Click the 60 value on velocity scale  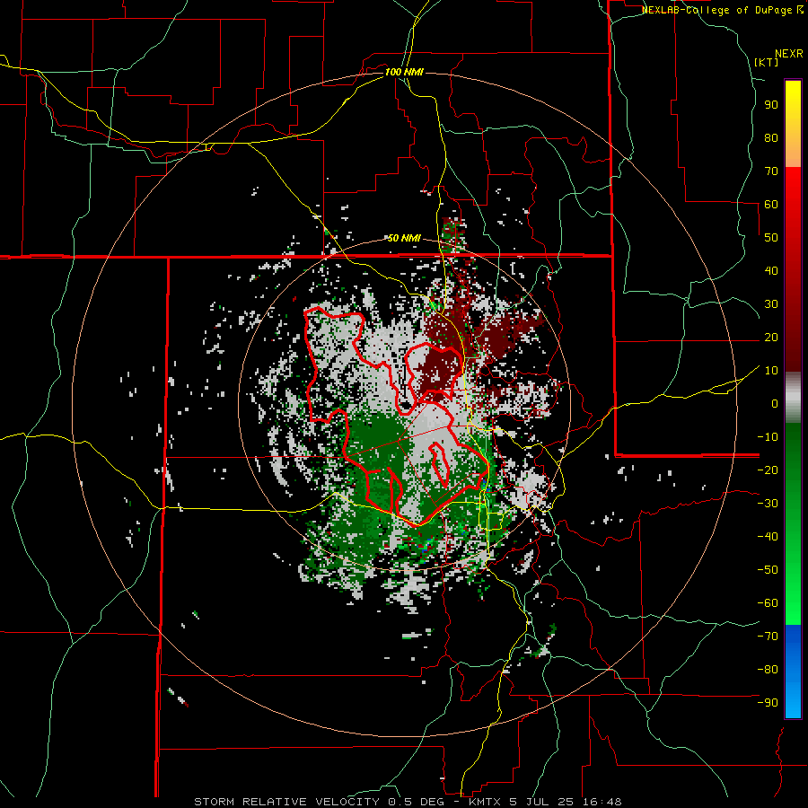[x=771, y=205]
